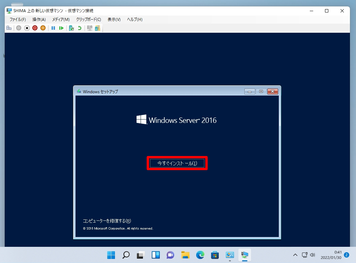The width and height of the screenshot is (356, 263).
Task: Maximize the Windows セットアップ dialog
Action: pos(261,91)
